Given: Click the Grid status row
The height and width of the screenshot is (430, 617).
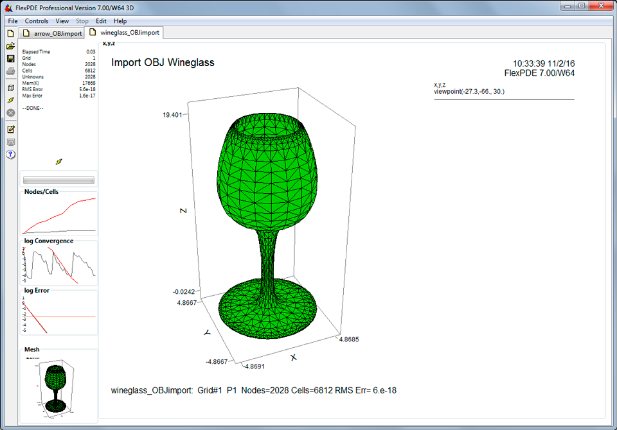Looking at the screenshot, I should 58,58.
